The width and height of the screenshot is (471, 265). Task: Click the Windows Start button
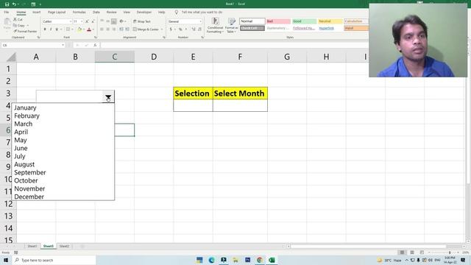pos(6,260)
